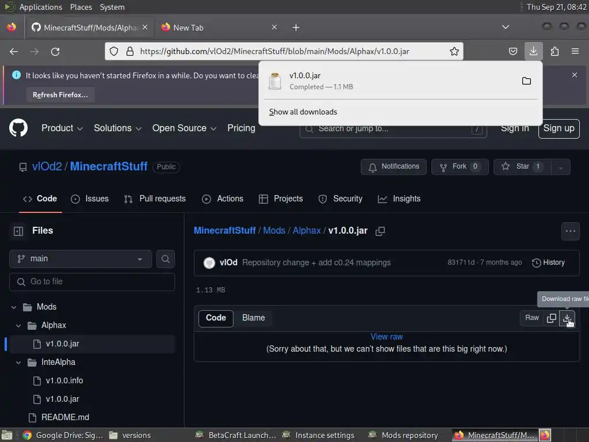Open v1.0.0.info under InteAlpha
The image size is (589, 442).
pos(64,381)
